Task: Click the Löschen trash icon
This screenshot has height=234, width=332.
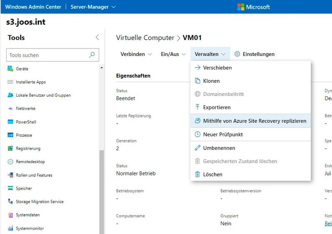Action: pos(198,174)
